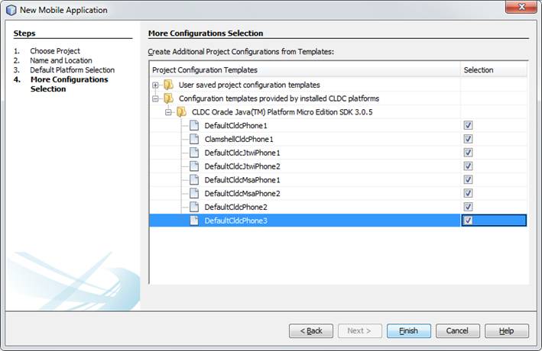This screenshot has height=351, width=542.
Task: Collapse Configuration templates provided by installed platforms
Action: 156,98
